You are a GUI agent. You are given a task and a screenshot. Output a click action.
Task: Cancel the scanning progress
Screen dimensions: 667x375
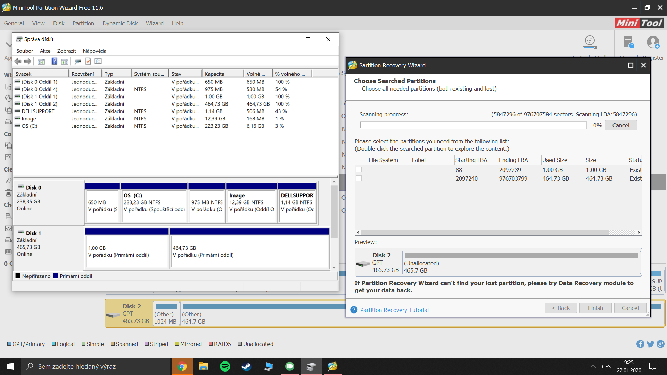(x=620, y=125)
